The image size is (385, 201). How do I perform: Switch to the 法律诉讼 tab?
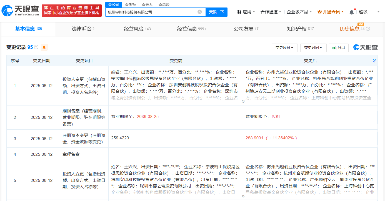(x=83, y=29)
